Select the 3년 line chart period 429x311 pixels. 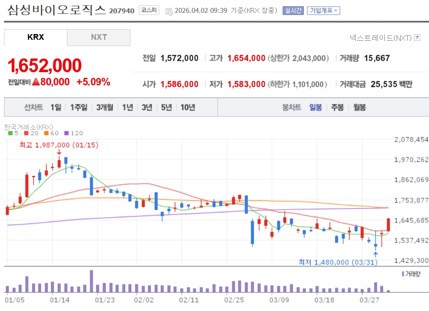(147, 107)
